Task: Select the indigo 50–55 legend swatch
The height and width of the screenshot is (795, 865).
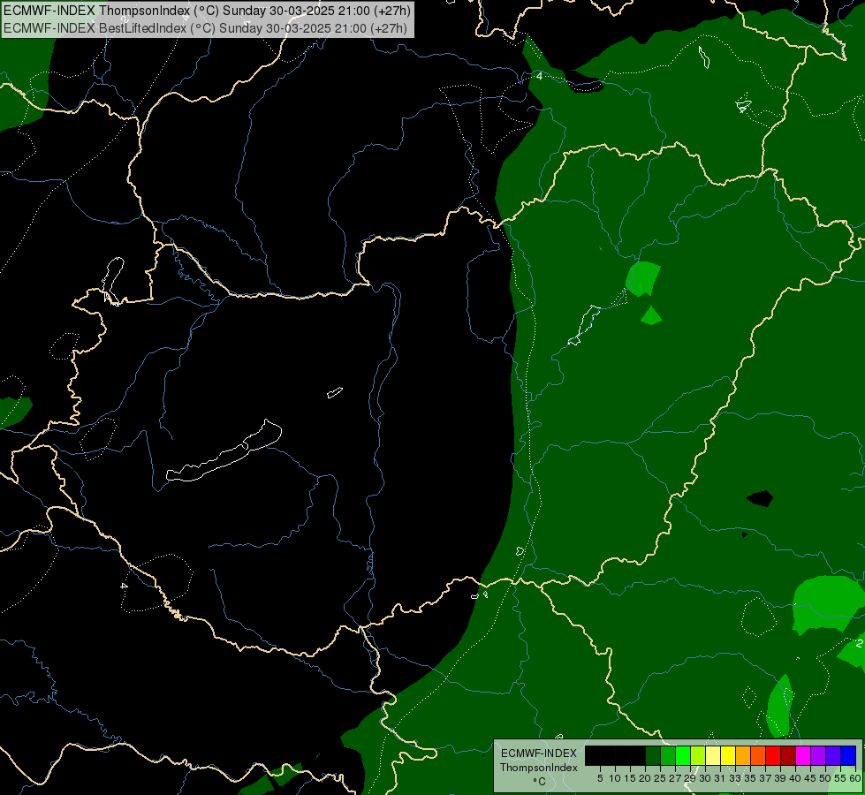Action: [833, 755]
